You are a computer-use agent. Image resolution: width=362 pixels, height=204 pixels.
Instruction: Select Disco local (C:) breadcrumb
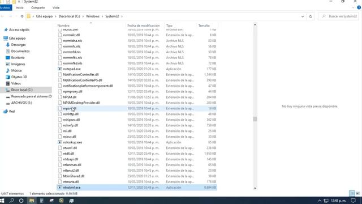coord(69,16)
